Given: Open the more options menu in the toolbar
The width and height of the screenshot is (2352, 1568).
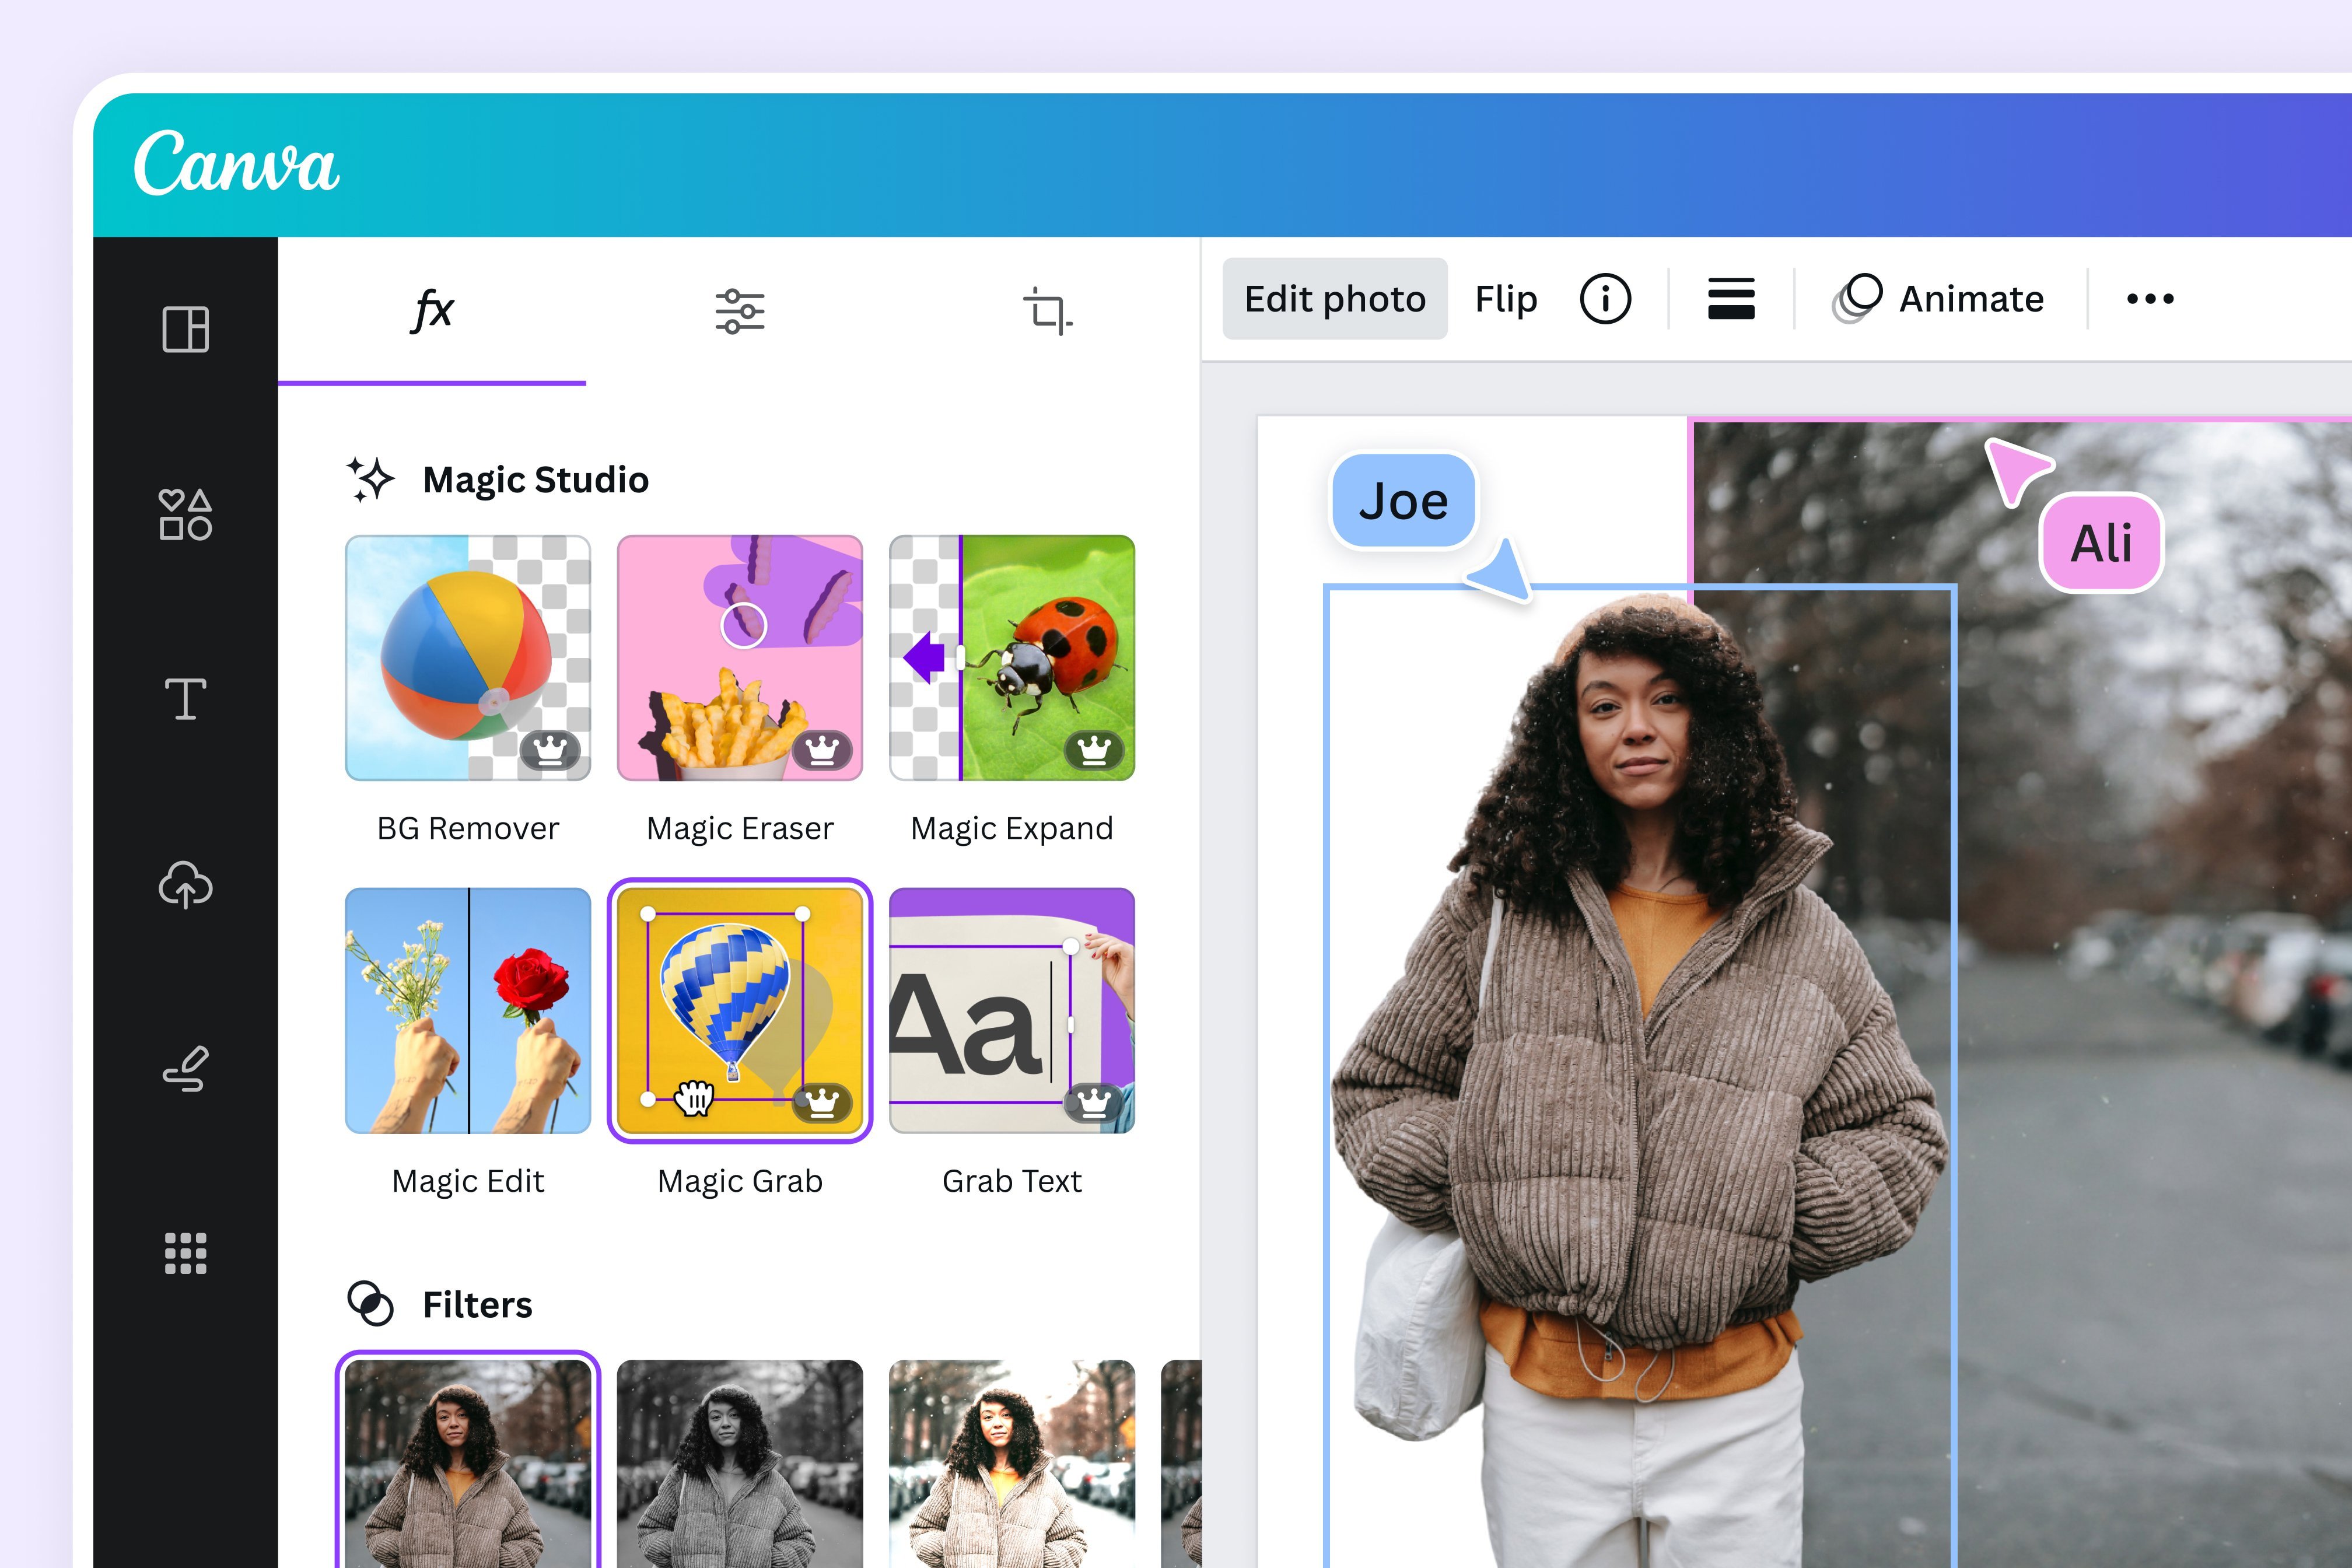Looking at the screenshot, I should (x=2149, y=298).
